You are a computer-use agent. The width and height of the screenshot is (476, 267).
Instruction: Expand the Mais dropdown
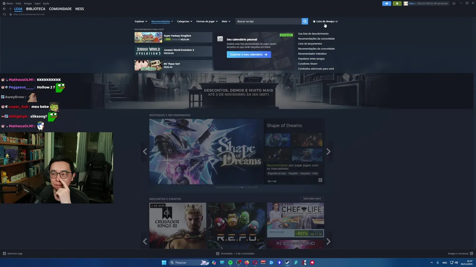click(x=226, y=22)
